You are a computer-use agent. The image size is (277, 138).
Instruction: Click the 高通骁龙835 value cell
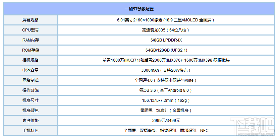pos(166,30)
